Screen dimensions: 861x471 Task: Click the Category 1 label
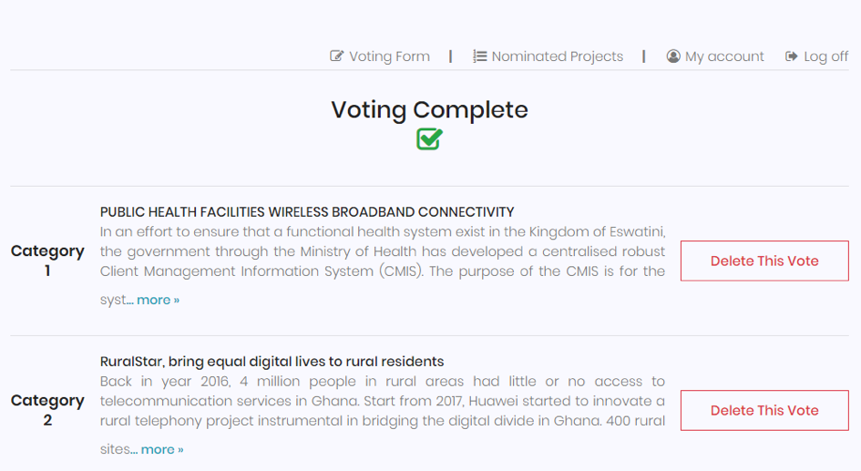47,261
